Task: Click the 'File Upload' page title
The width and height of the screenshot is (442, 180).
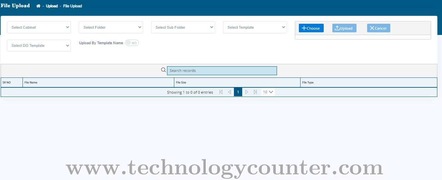Action: (x=15, y=6)
